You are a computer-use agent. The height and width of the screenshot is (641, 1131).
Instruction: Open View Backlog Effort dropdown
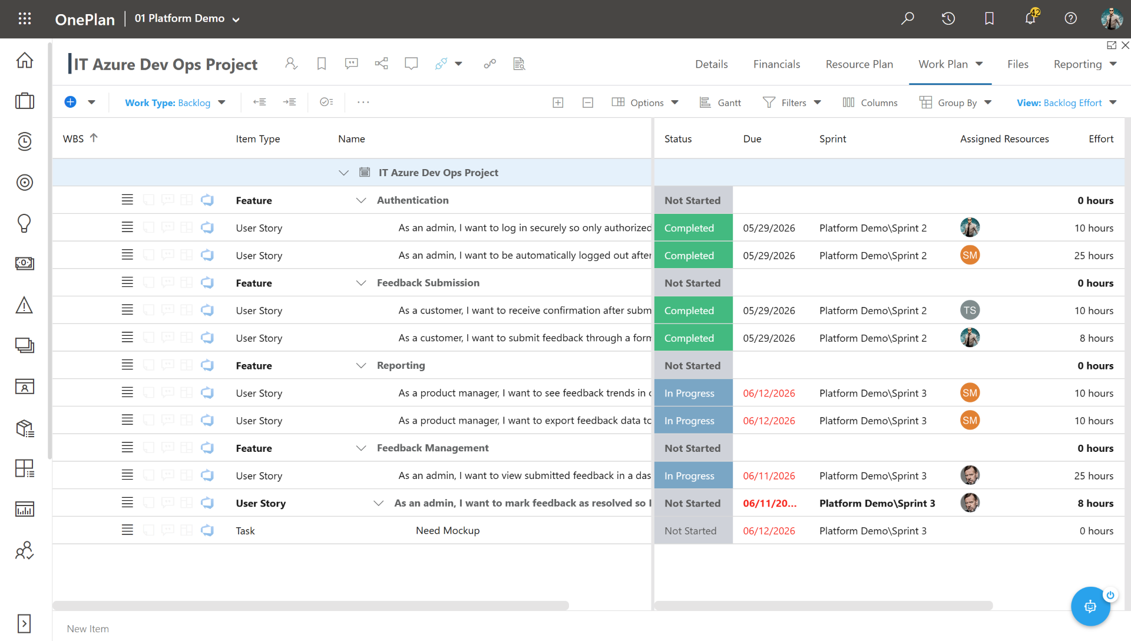click(1067, 103)
